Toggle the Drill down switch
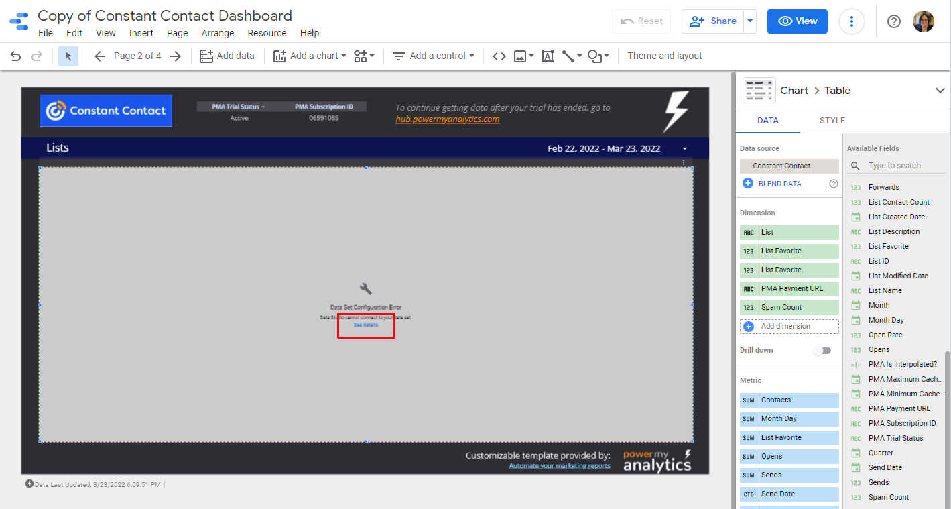The image size is (951, 509). click(822, 351)
